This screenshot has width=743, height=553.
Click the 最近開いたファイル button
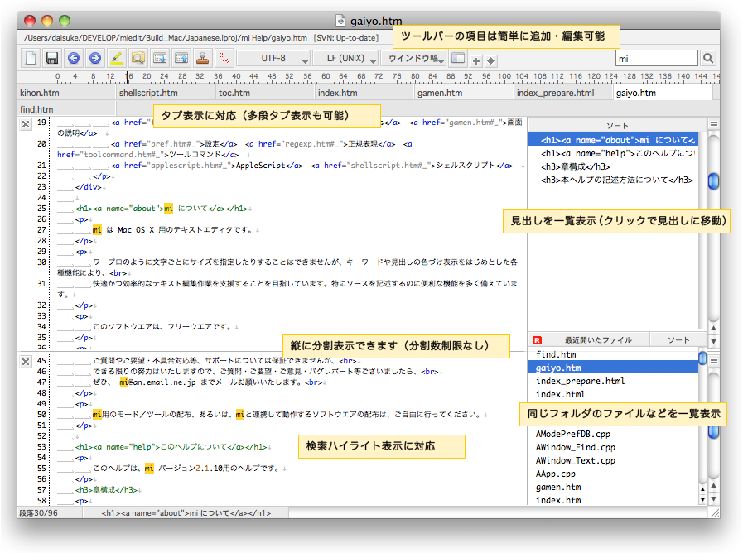point(598,339)
